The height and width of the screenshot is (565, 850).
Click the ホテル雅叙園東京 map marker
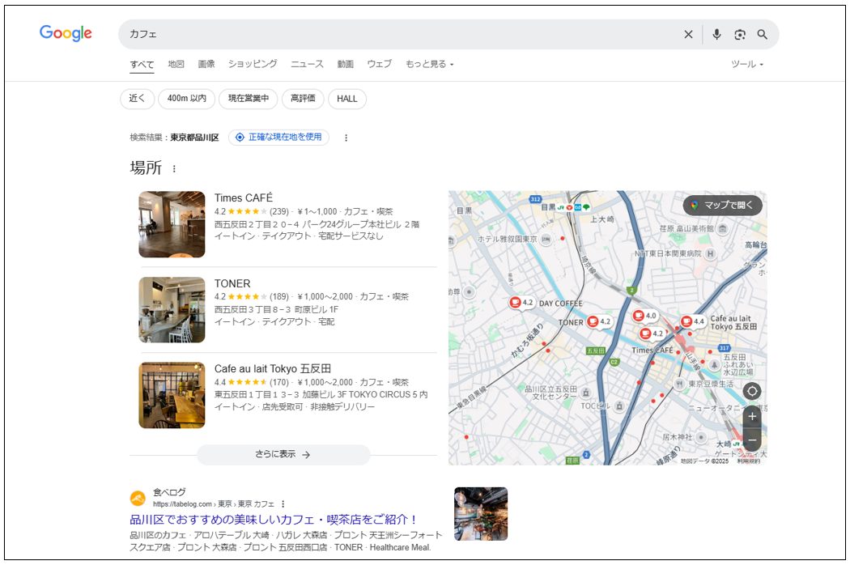tap(546, 239)
